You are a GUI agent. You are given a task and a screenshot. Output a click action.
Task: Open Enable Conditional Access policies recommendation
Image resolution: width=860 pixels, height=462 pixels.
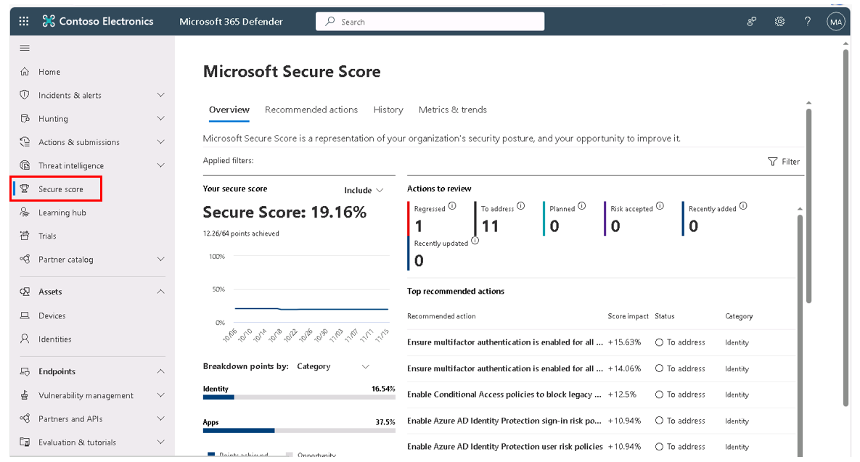click(504, 395)
